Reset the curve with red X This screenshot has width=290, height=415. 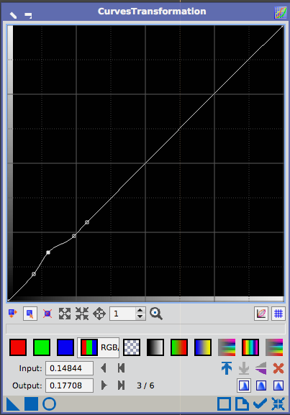[x=278, y=368]
